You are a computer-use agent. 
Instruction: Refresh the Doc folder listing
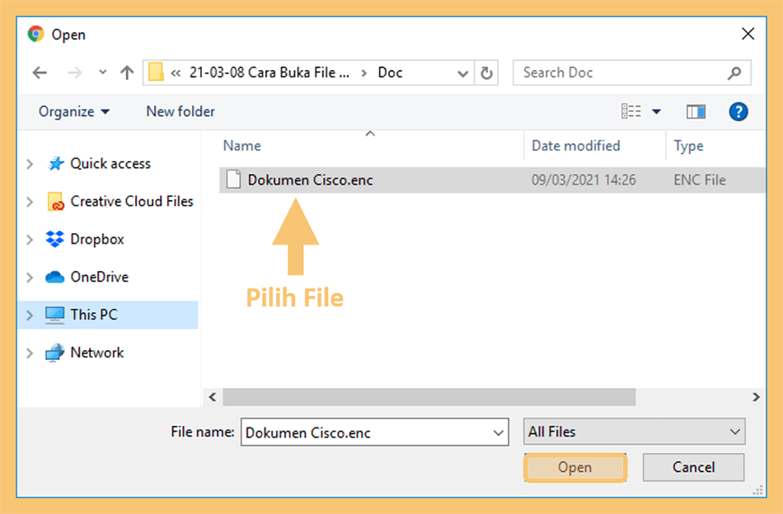[x=486, y=72]
